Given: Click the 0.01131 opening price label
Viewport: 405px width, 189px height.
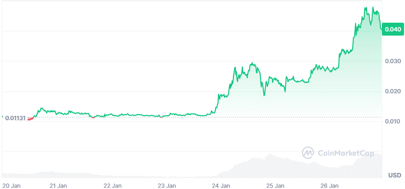Looking at the screenshot, I should click(x=15, y=118).
